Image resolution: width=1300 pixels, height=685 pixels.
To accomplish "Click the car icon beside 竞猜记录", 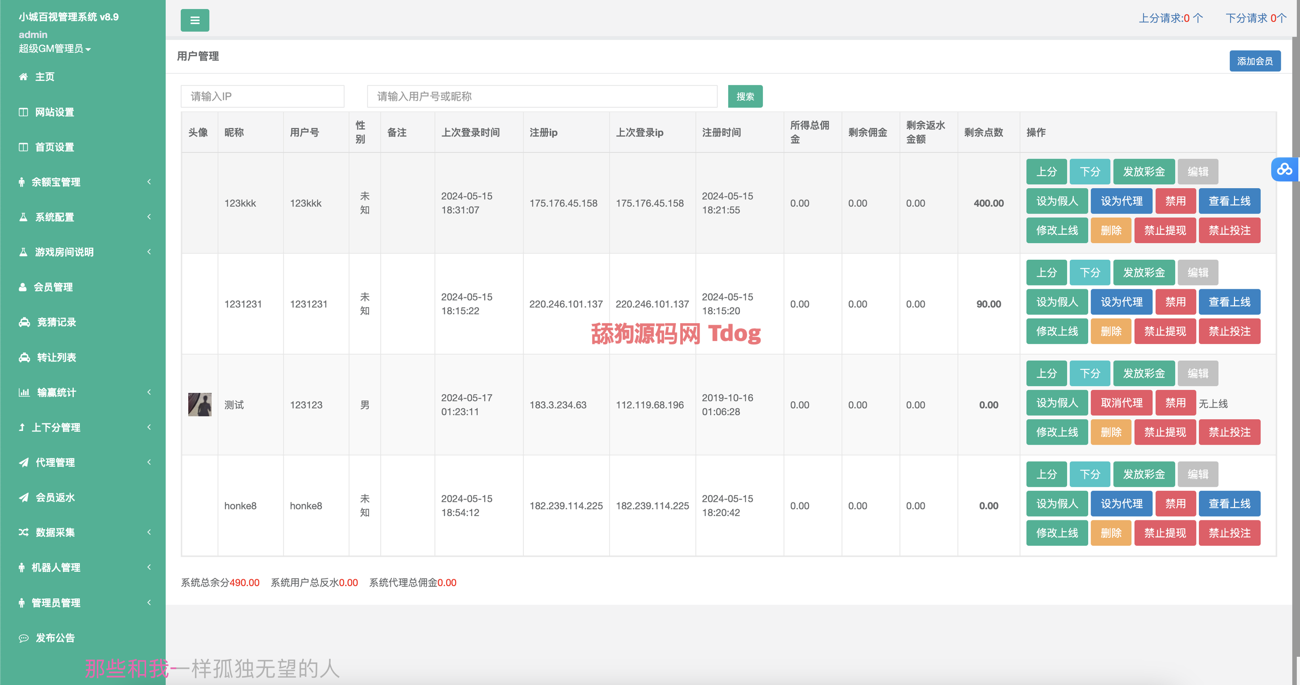I will point(24,322).
